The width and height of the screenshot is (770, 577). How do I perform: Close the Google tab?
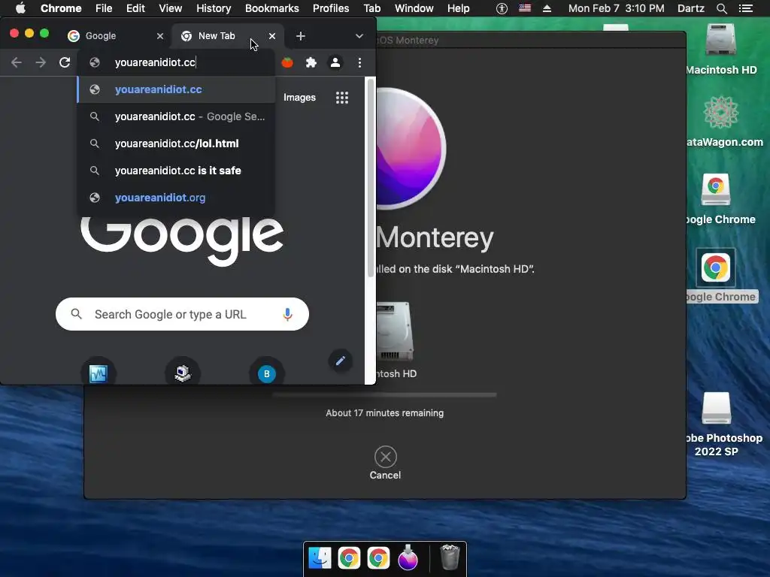click(160, 36)
